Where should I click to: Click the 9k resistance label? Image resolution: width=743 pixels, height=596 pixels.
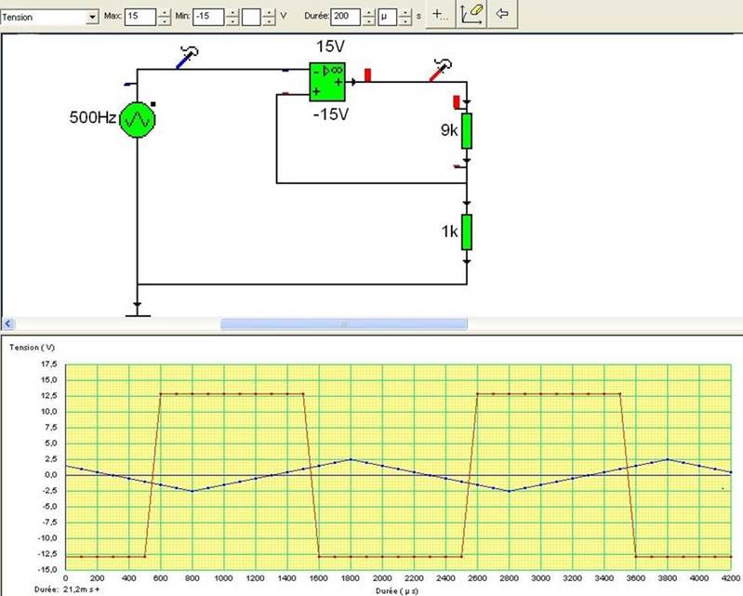[x=449, y=130]
